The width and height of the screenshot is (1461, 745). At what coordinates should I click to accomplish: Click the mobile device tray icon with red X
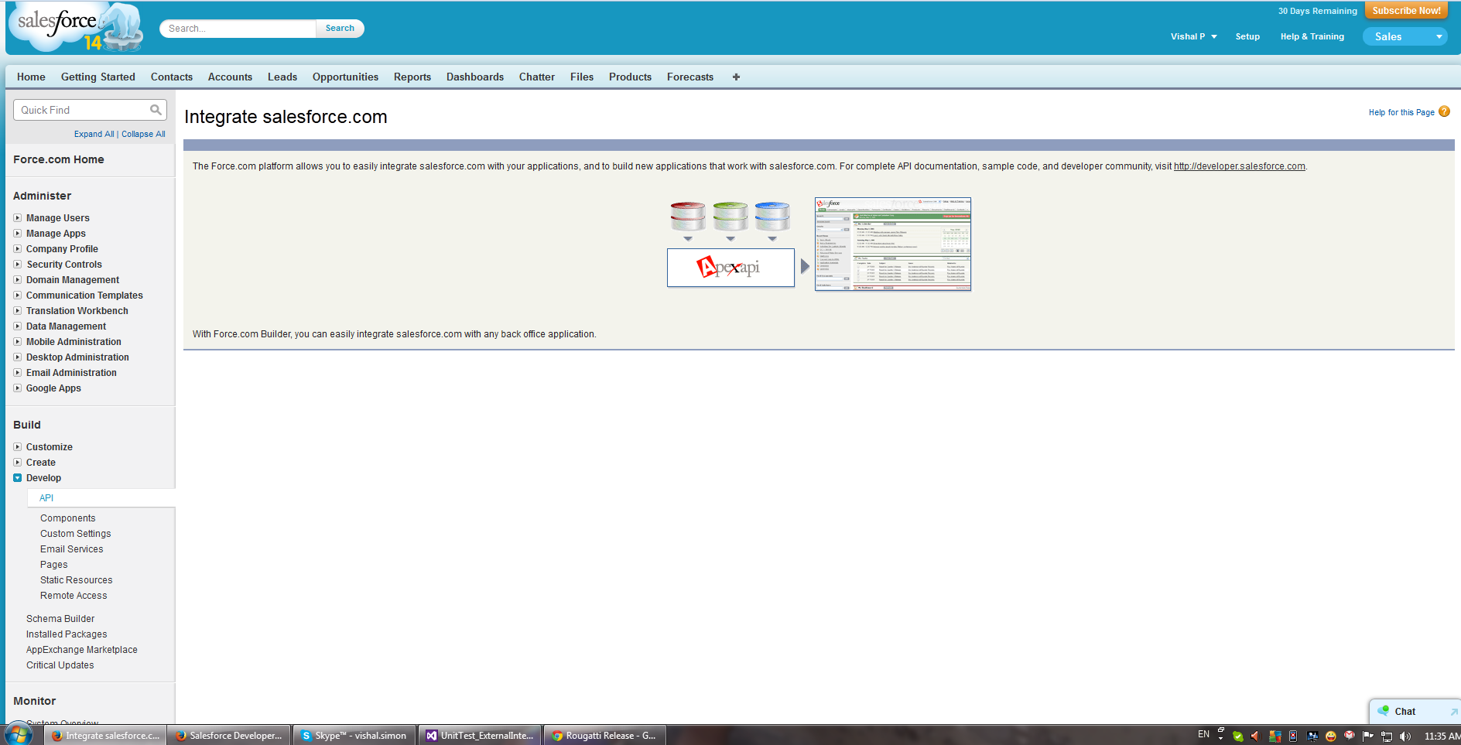[x=1293, y=736]
